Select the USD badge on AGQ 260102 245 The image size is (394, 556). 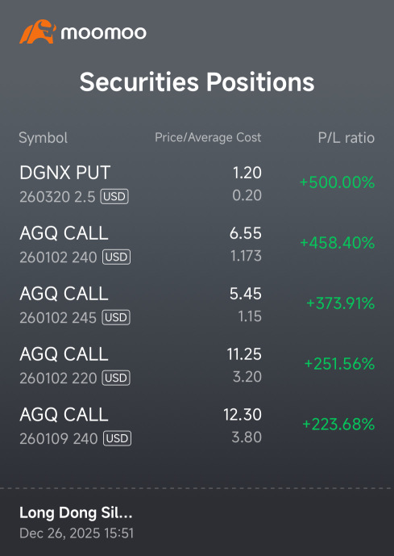click(116, 317)
